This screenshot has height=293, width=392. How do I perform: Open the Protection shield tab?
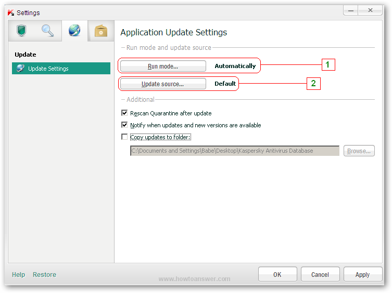tap(21, 31)
